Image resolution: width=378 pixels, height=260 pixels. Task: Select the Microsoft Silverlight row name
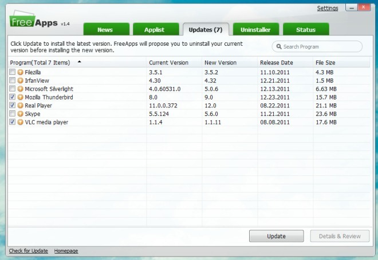click(49, 89)
